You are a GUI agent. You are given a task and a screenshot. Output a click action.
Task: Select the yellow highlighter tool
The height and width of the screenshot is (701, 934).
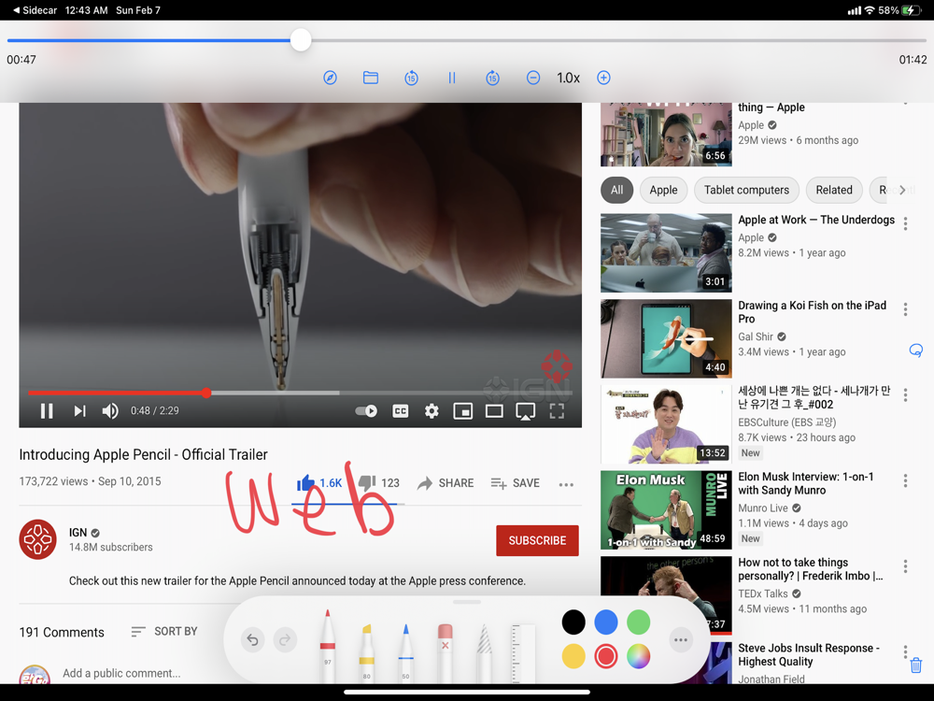366,652
